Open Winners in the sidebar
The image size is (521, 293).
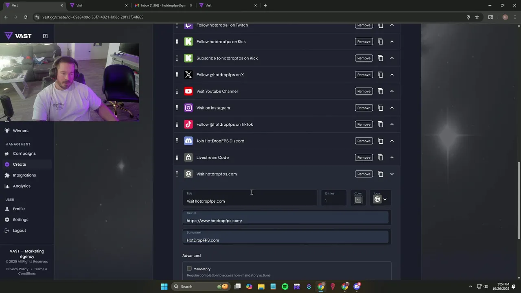(x=20, y=131)
